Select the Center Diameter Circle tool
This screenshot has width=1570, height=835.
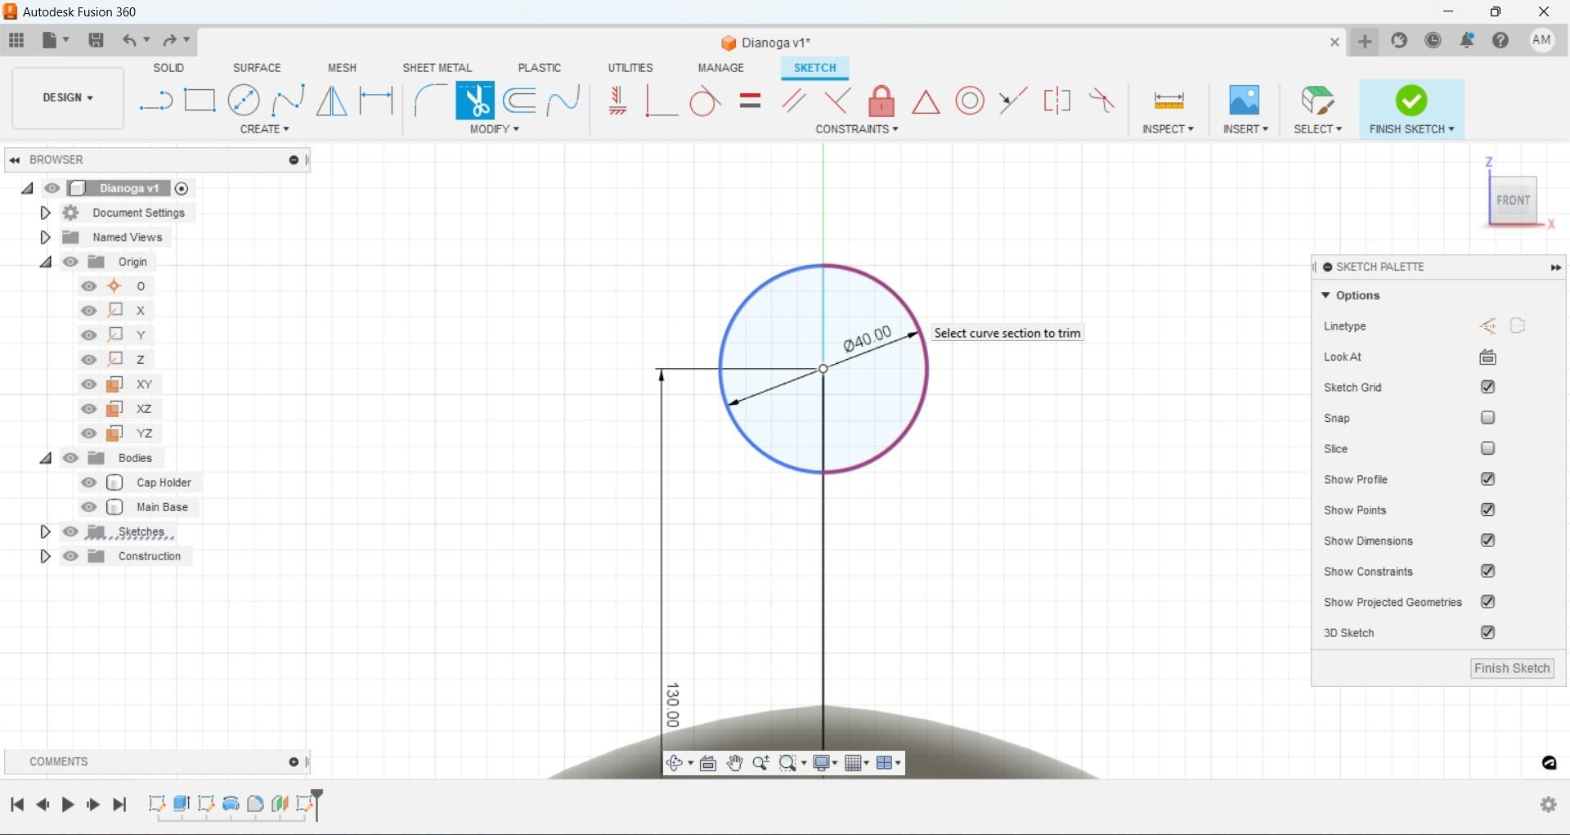244,101
